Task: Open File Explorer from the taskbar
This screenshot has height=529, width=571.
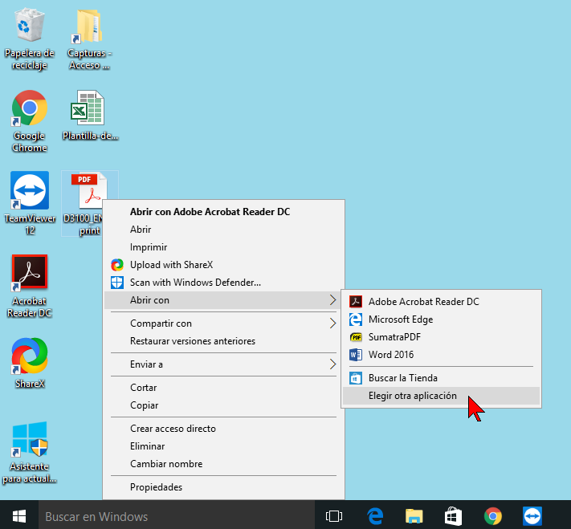Action: pyautogui.click(x=414, y=516)
